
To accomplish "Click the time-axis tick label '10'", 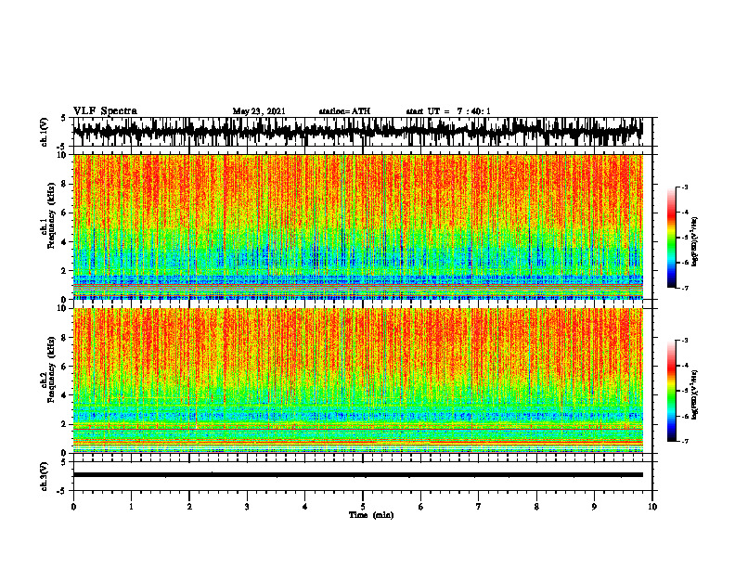I will (652, 507).
